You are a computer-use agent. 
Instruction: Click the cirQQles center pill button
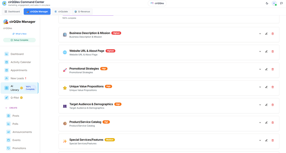point(157,3)
